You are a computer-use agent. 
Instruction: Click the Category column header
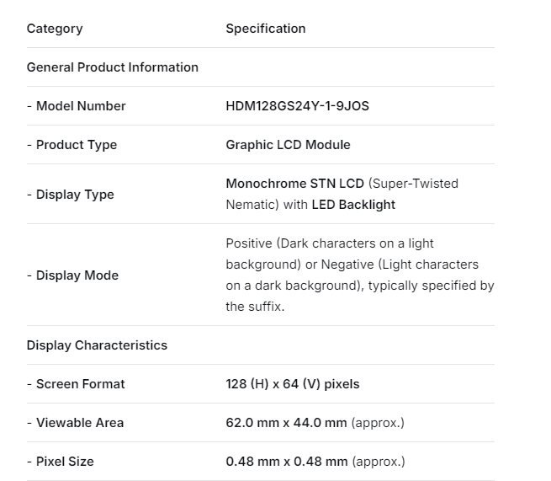pyautogui.click(x=55, y=29)
